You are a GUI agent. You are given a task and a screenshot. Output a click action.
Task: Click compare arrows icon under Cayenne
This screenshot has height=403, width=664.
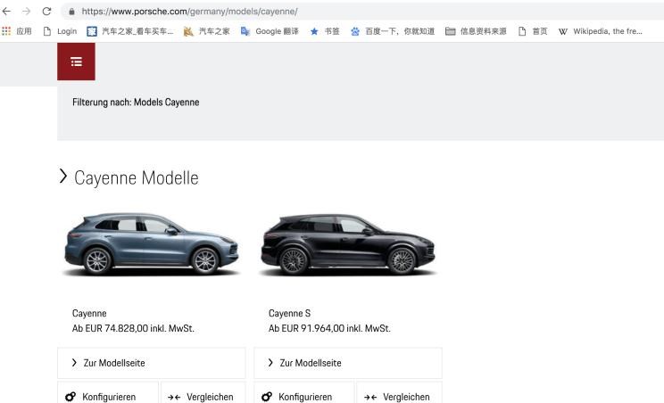pos(174,397)
